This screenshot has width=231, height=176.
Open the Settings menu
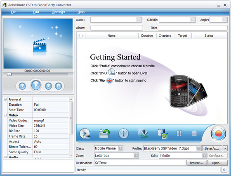59,12
